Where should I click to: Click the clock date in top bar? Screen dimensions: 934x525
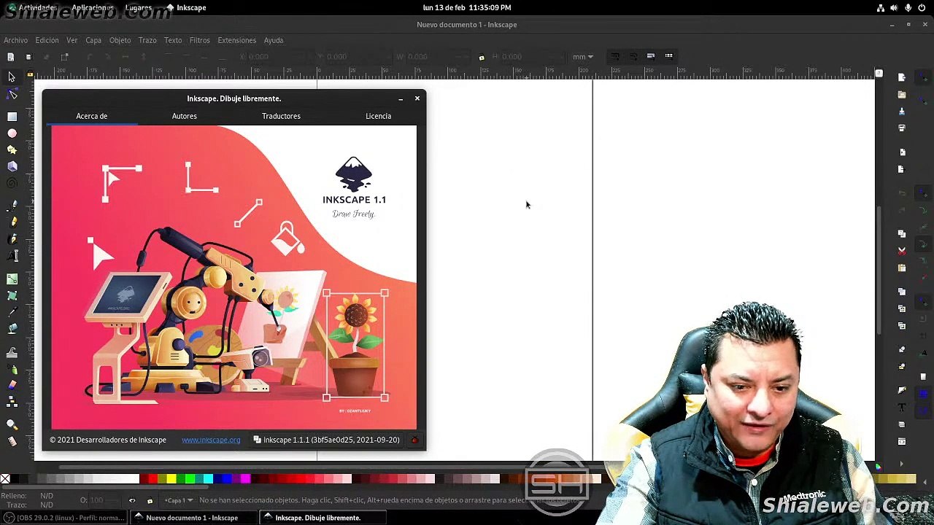467,7
